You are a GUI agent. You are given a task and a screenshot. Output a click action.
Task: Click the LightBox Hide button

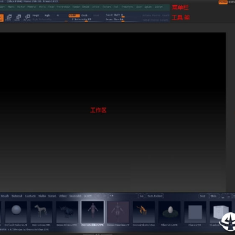[x=214, y=196]
